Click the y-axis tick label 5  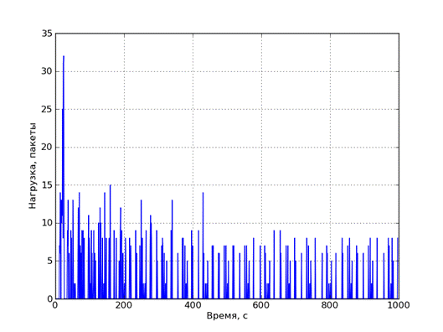(x=49, y=261)
